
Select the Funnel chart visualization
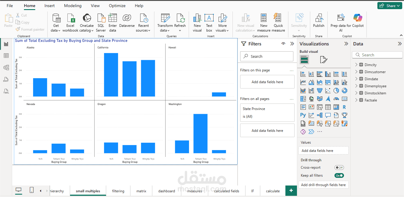pyautogui.click(x=320, y=91)
